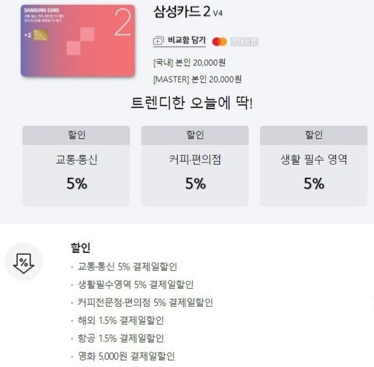This screenshot has width=374, height=367.
Task: Click the [MASTER] 본인 20,000원 fee text
Action: coord(197,79)
